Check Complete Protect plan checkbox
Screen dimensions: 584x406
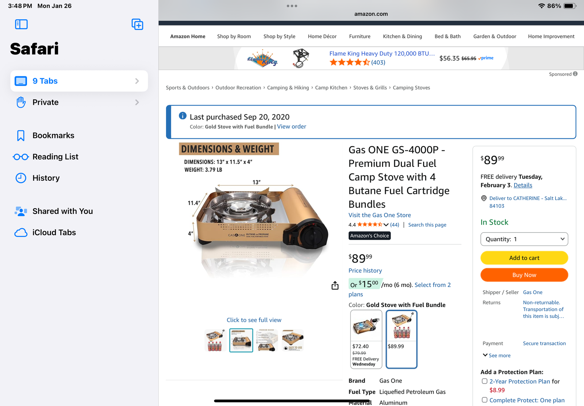(x=485, y=400)
